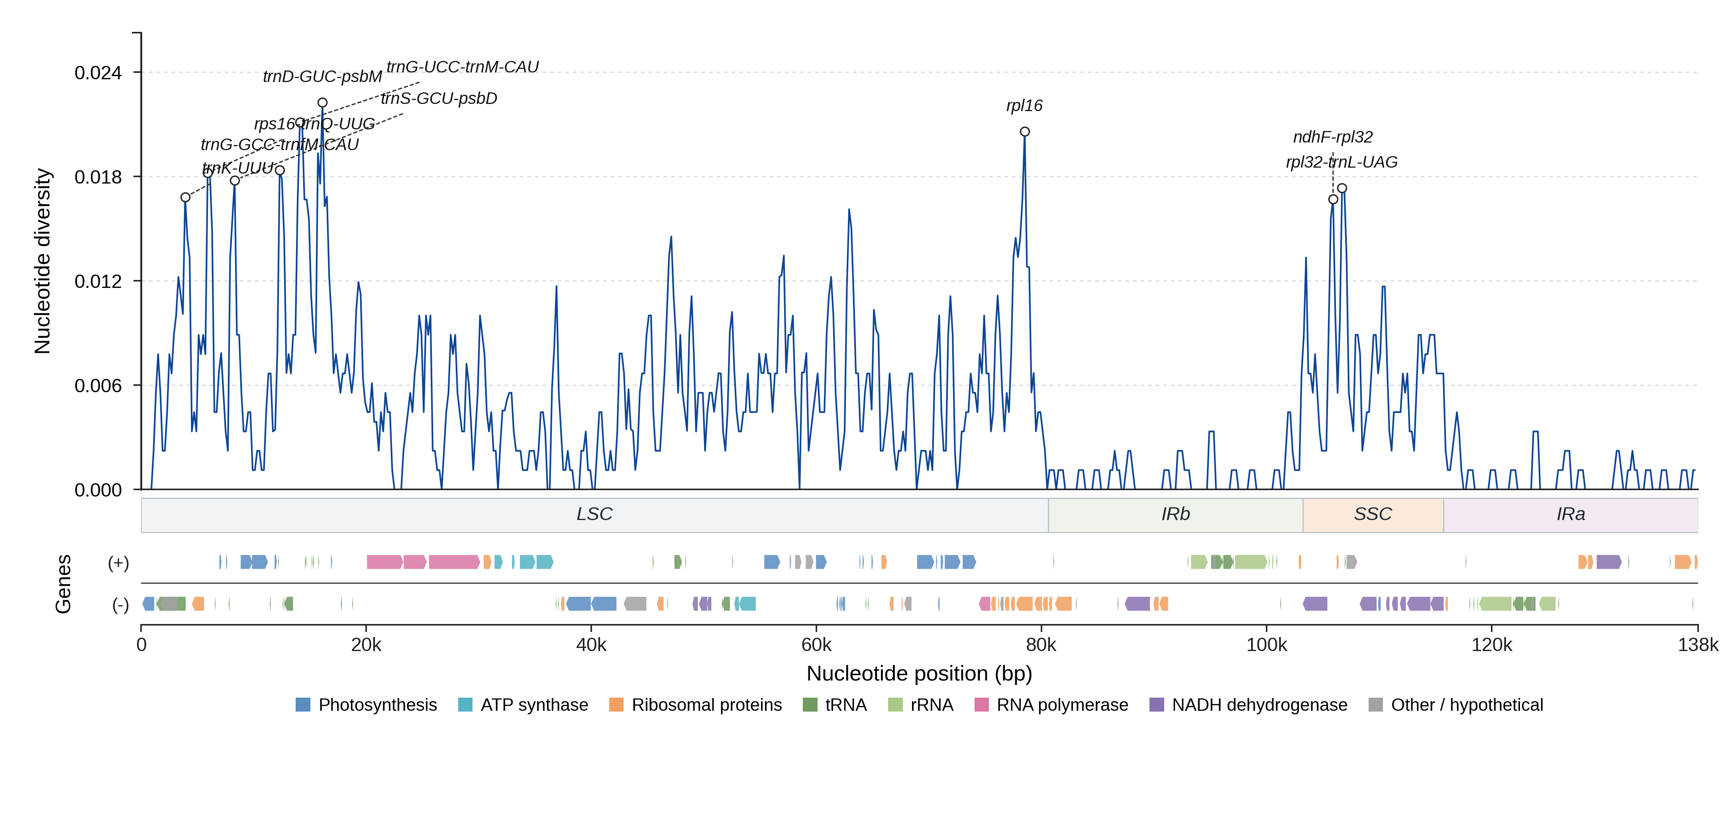Click the ATP synthase legend swatch
This screenshot has width=1722, height=837.
coord(465,705)
